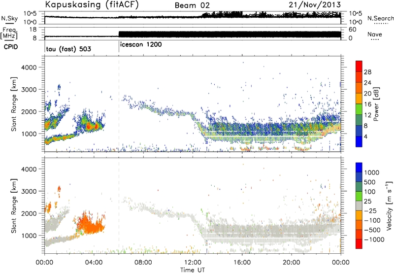Click the '08:00' time axis tick
The height and width of the screenshot is (273, 394).
pos(143,263)
